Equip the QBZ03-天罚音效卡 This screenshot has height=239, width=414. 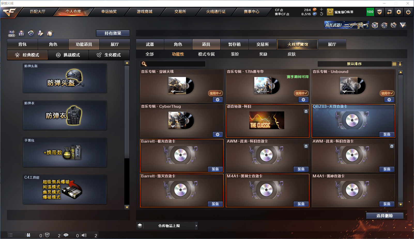(387, 134)
